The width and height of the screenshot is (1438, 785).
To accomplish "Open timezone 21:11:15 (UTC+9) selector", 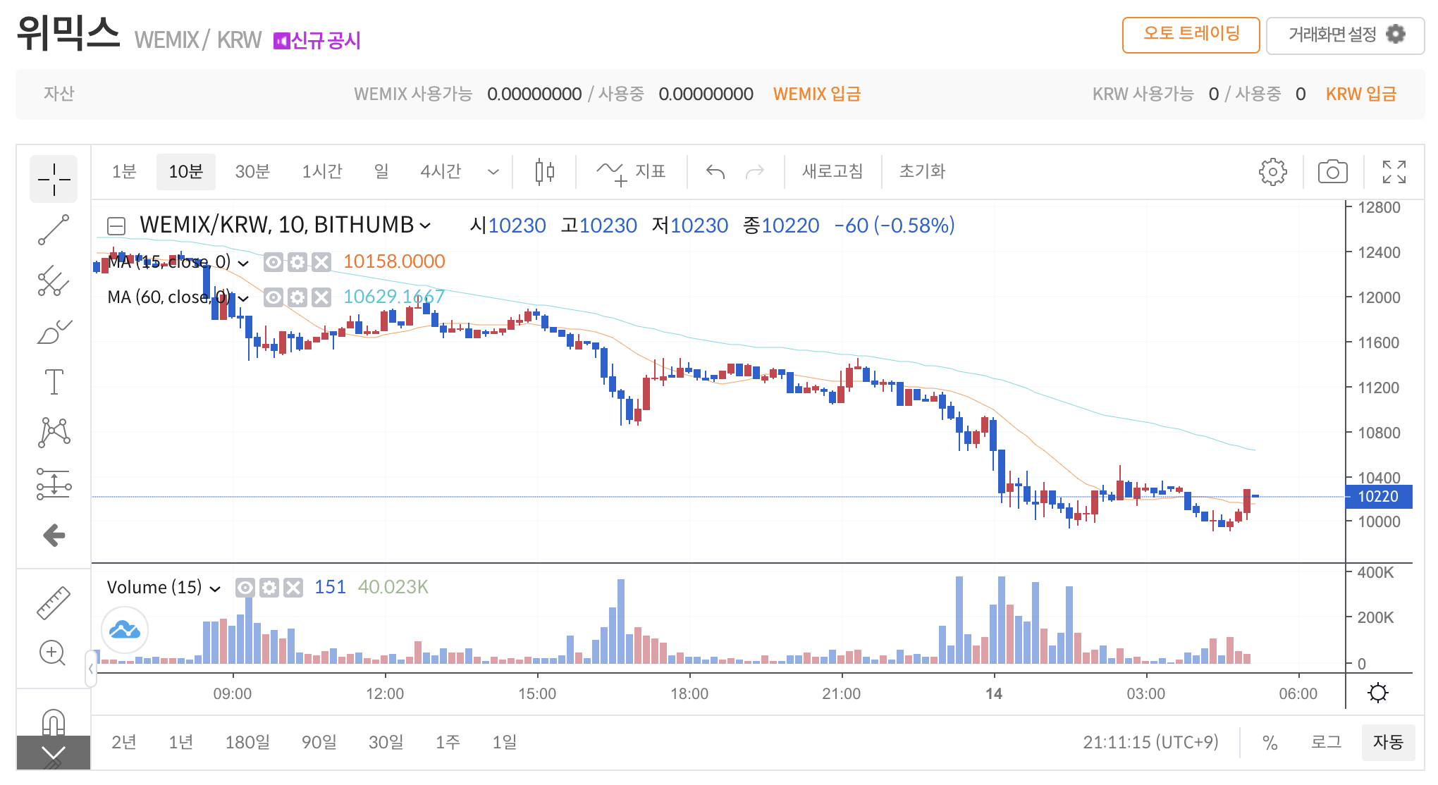I will [x=1150, y=742].
